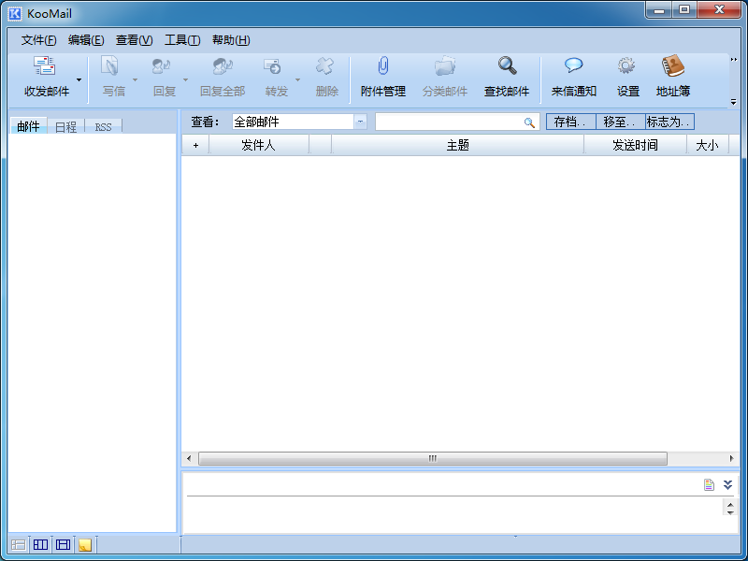Click the 存档.. button
The height and width of the screenshot is (561, 748).
[x=570, y=122]
